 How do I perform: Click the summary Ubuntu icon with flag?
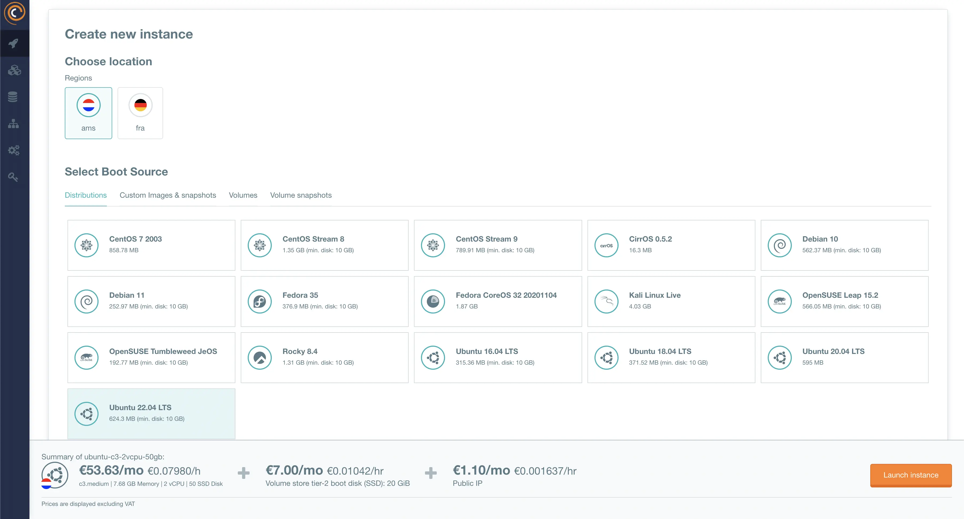pos(55,475)
